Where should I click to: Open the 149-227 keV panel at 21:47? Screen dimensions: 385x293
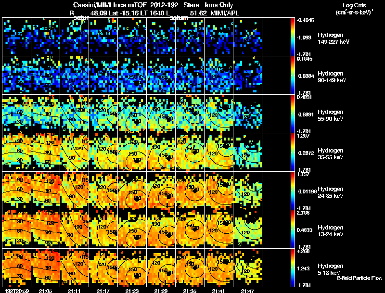[248, 37]
